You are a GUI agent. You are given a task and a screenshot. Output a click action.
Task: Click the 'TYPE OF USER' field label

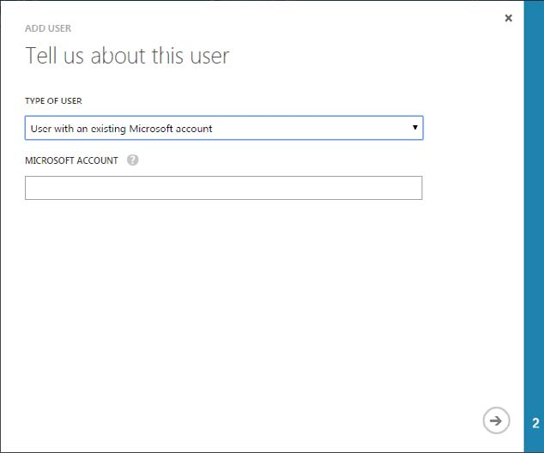click(54, 100)
